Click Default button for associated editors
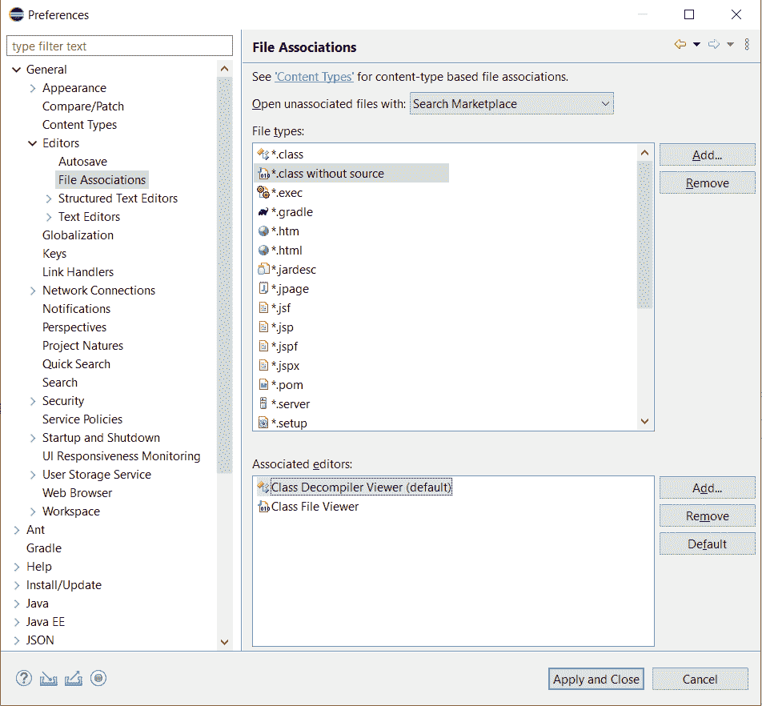This screenshot has width=762, height=706. pos(707,544)
